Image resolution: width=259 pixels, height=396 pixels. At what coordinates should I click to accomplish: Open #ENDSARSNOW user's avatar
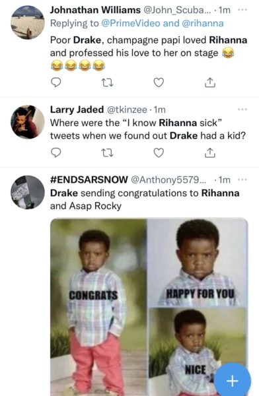pos(28,192)
